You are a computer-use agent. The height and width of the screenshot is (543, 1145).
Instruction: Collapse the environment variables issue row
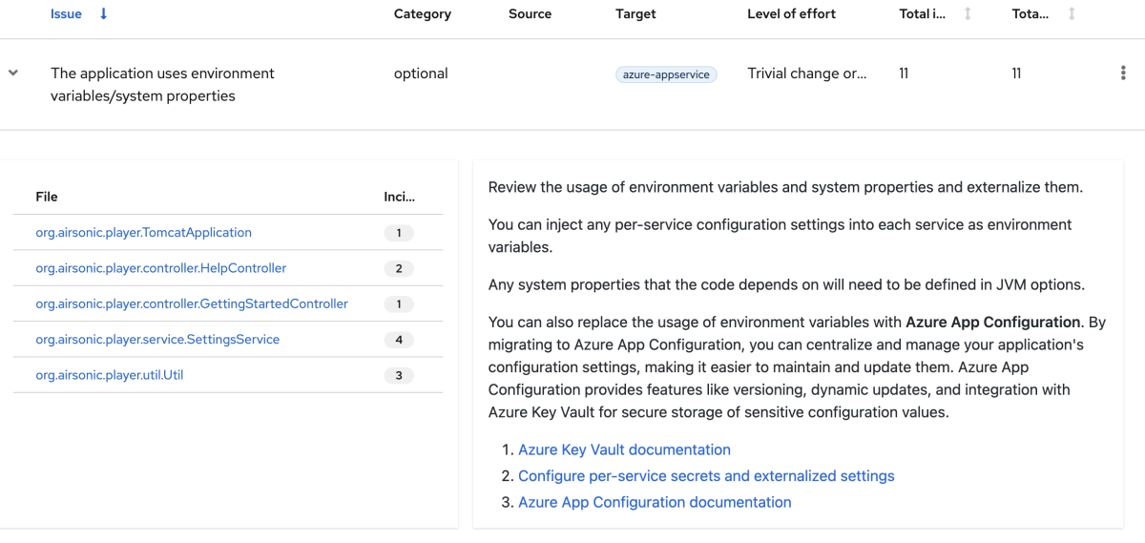(13, 73)
